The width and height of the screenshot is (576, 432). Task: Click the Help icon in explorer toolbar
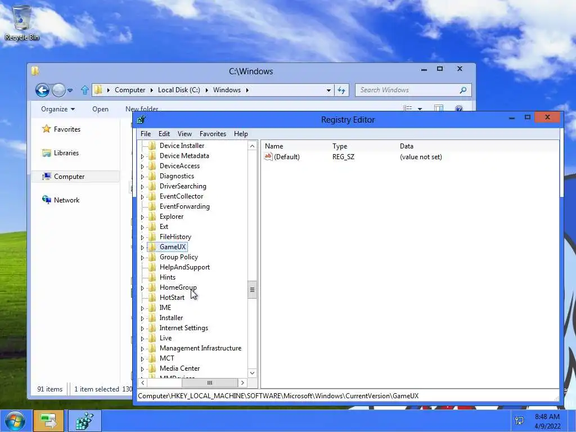coord(459,109)
